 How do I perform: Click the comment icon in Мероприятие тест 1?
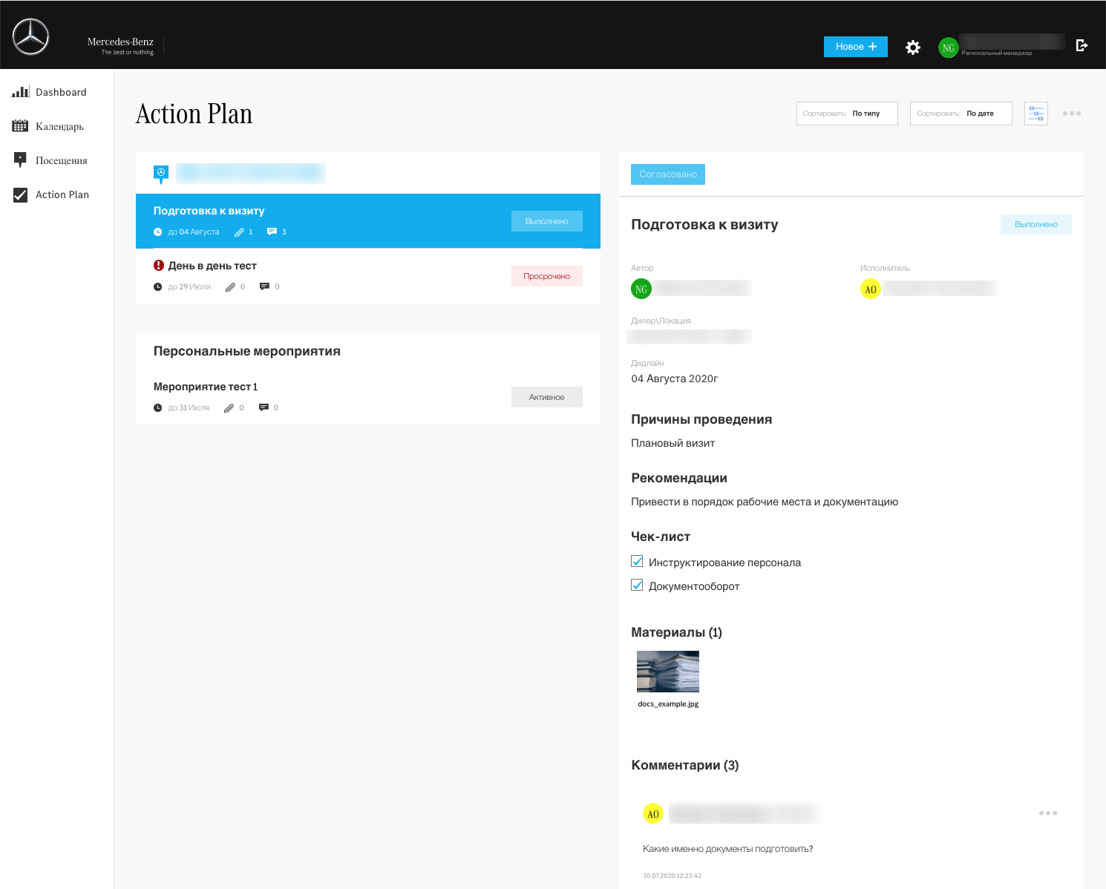(x=264, y=407)
